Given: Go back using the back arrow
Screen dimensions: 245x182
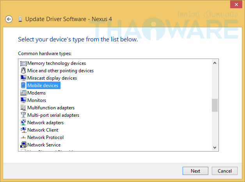Looking at the screenshot, I should point(9,19).
